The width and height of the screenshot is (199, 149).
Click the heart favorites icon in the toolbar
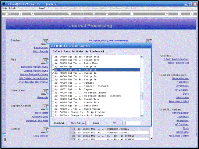coord(70,14)
